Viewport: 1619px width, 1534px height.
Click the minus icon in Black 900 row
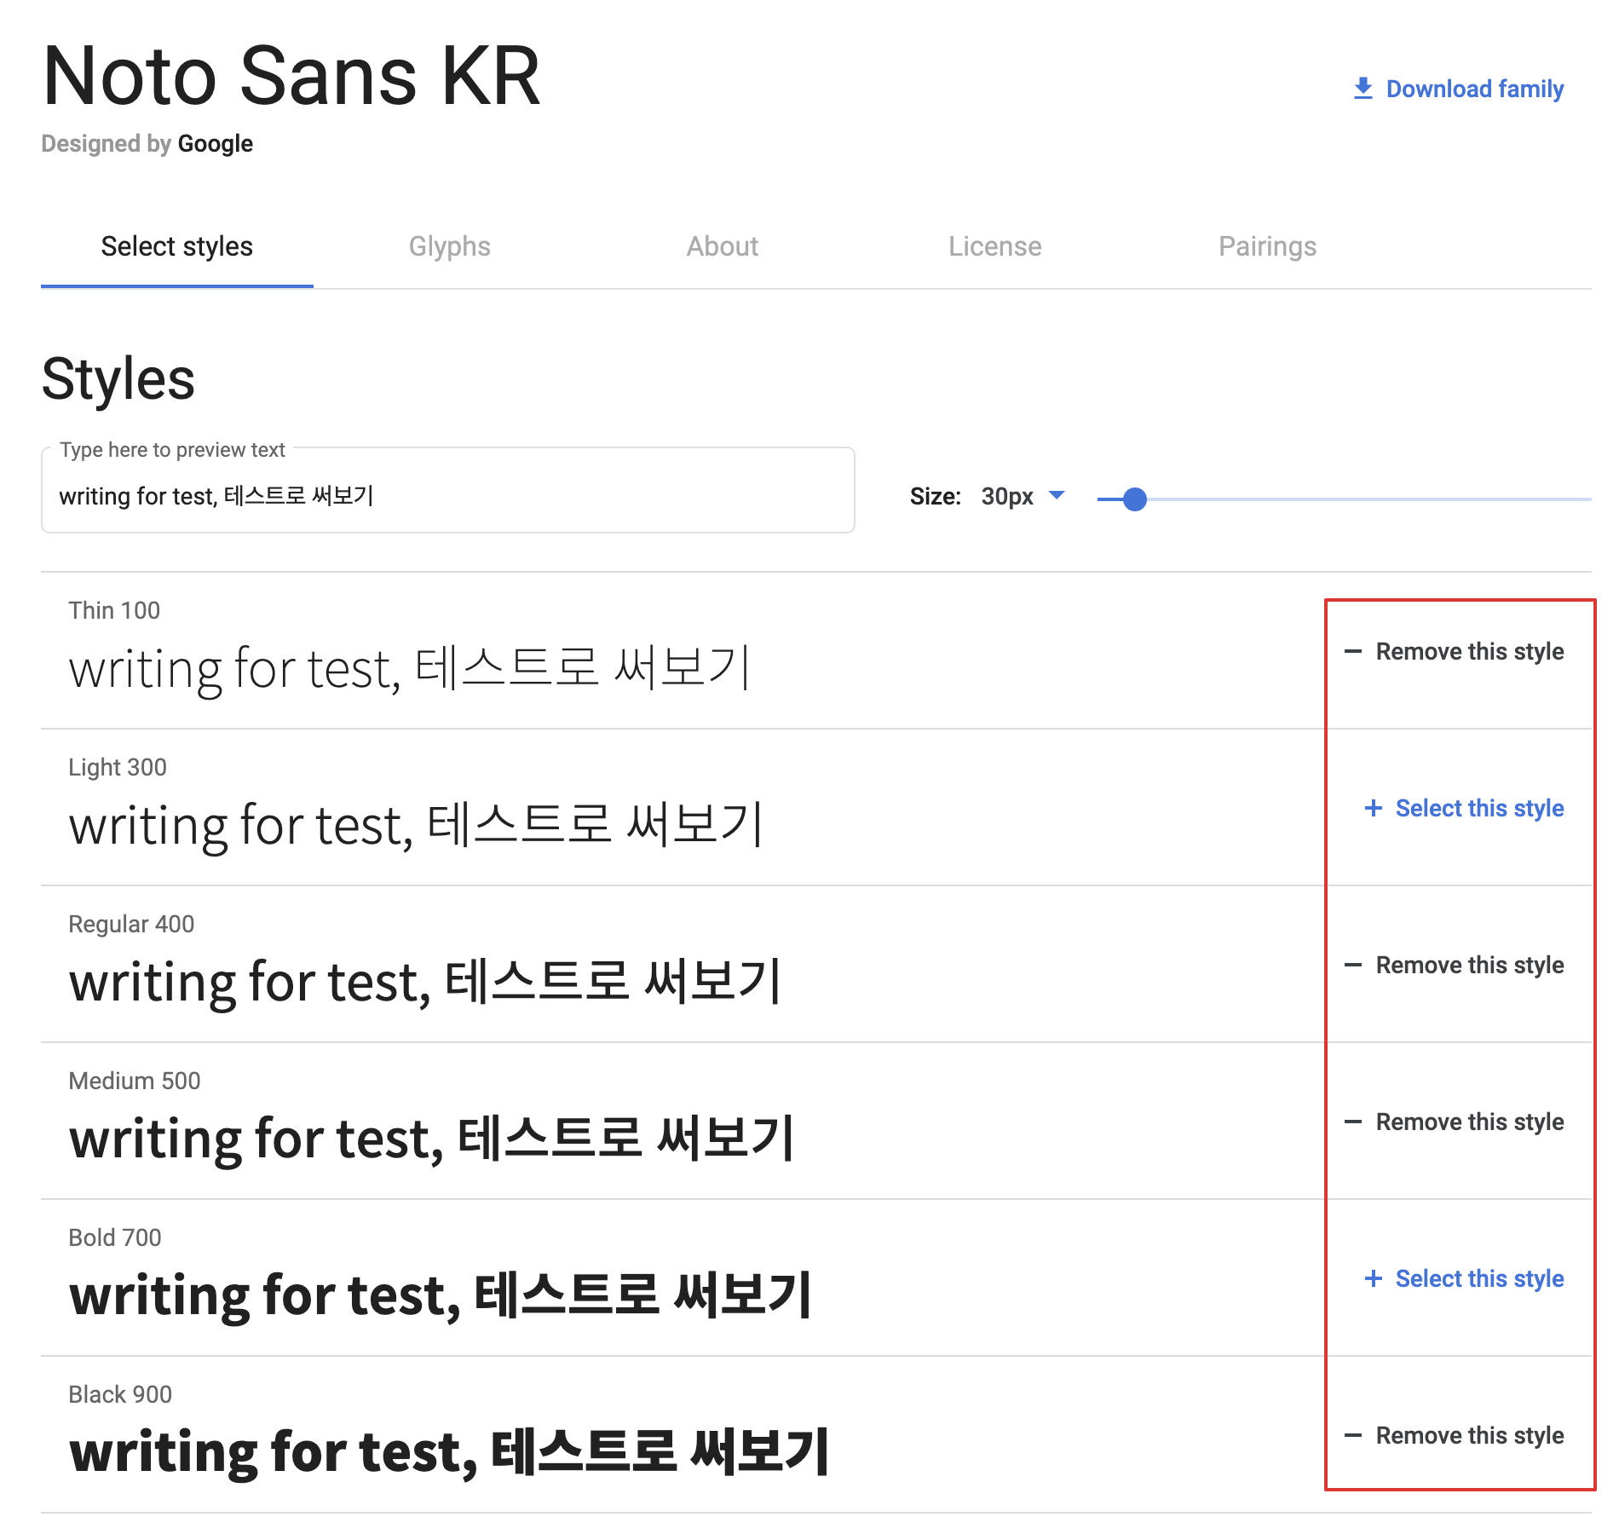(x=1353, y=1436)
